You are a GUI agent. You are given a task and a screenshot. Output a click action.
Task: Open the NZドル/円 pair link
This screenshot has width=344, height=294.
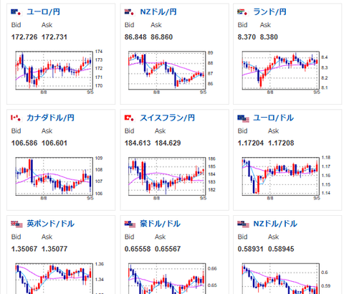pos(158,11)
